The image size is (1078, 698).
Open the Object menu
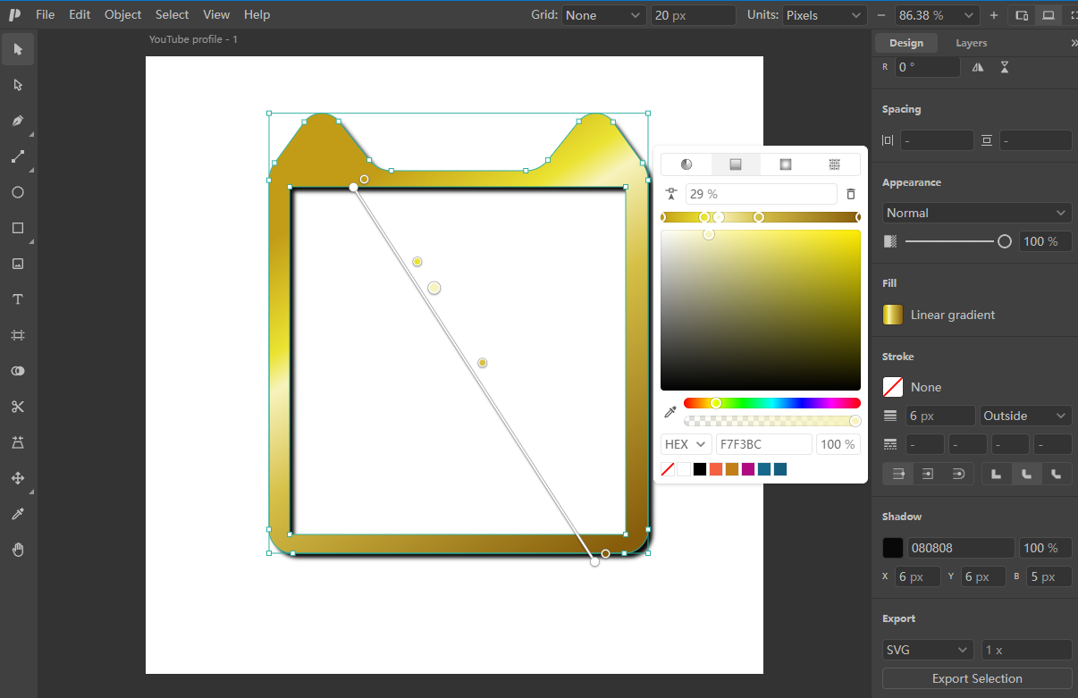tap(122, 14)
